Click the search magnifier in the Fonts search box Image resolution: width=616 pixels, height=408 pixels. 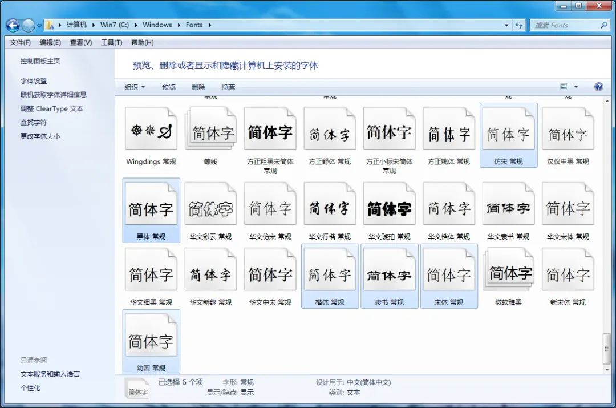pos(604,25)
